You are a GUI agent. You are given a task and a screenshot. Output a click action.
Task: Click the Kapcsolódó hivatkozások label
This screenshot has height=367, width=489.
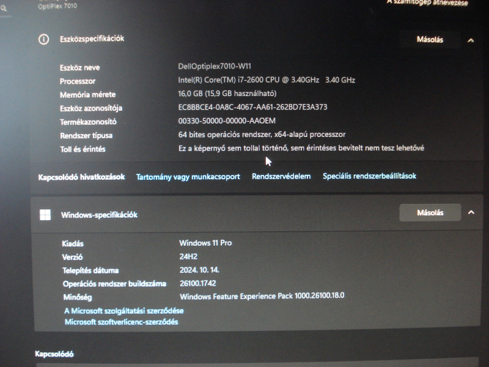[82, 177]
